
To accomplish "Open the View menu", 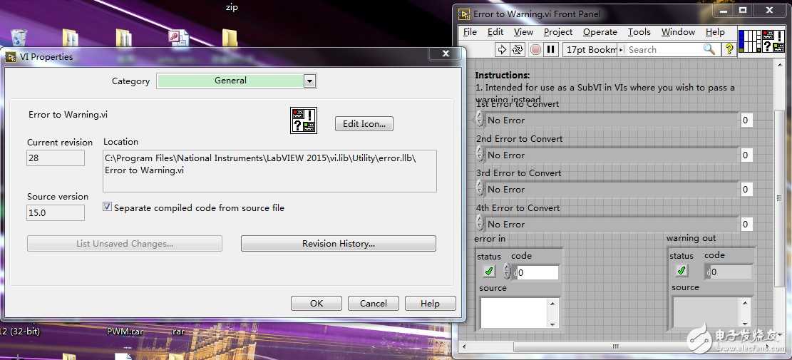I will (x=523, y=32).
